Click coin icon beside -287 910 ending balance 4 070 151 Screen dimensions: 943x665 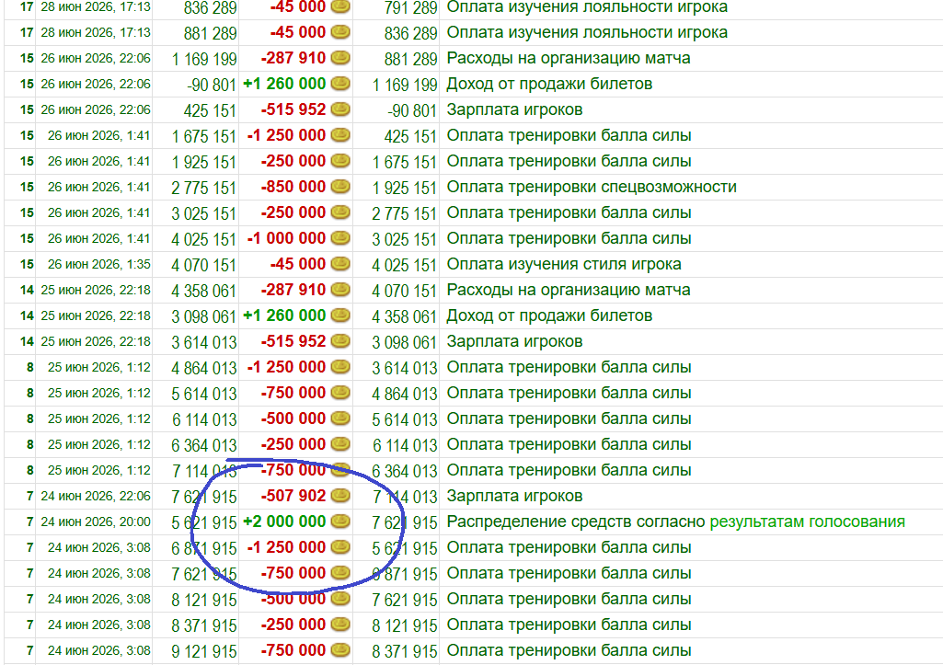[x=340, y=290]
